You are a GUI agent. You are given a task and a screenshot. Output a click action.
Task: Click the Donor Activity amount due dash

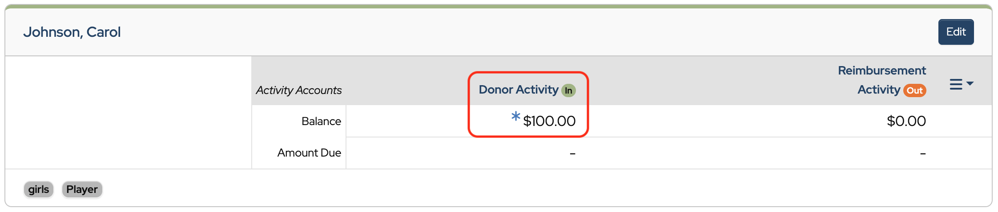tap(572, 153)
